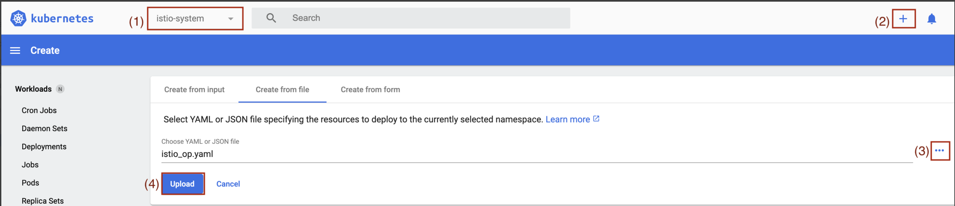Viewport: 955px width, 206px height.
Task: Open the Create from form tab
Action: [370, 90]
